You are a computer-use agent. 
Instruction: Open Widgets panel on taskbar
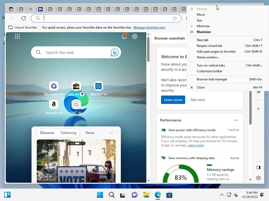point(7,195)
